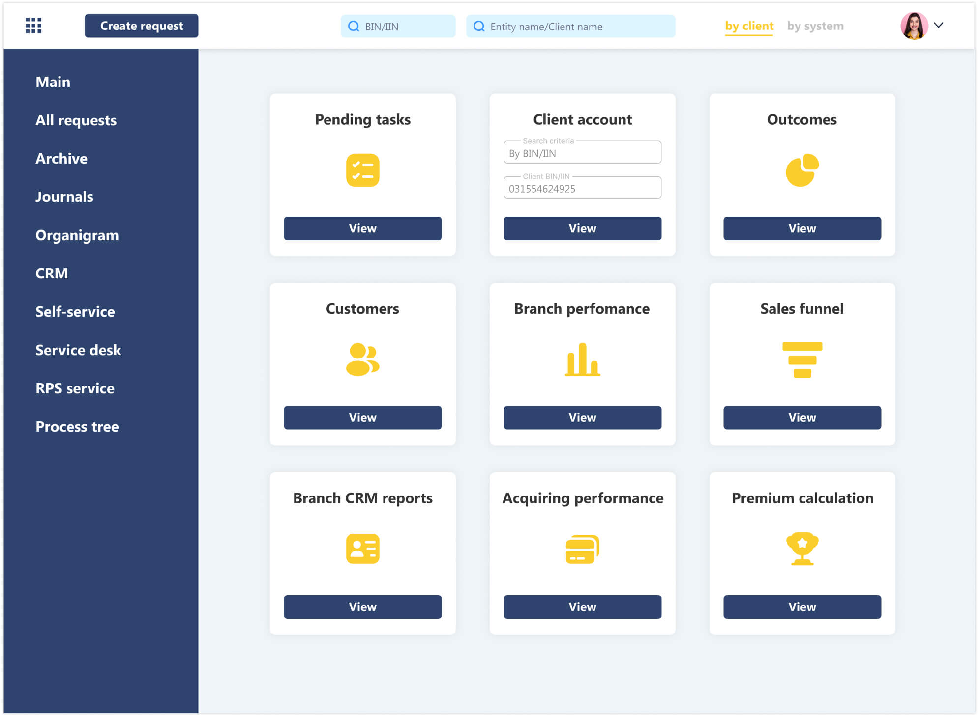
Task: Switch search mode to by system
Action: click(815, 26)
